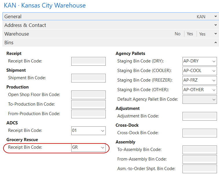Expand the Address & Contact section
Screen dimensions: 219x175
pos(215,25)
